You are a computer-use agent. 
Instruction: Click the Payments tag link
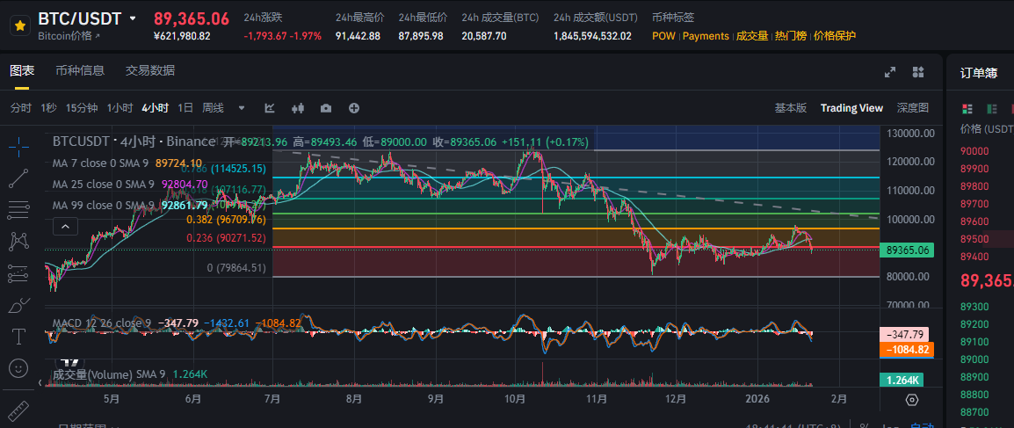click(x=706, y=36)
